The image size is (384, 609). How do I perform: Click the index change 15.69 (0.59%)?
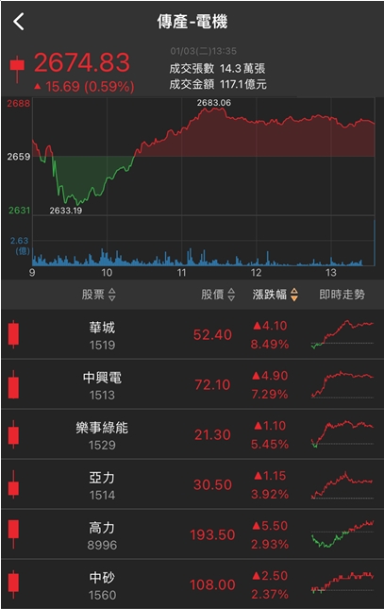point(84,87)
